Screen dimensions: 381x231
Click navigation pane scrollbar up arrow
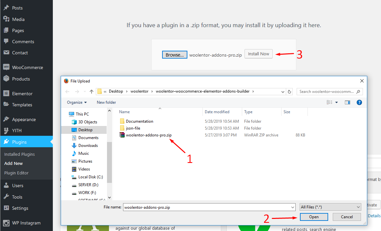pyautogui.click(x=109, y=111)
